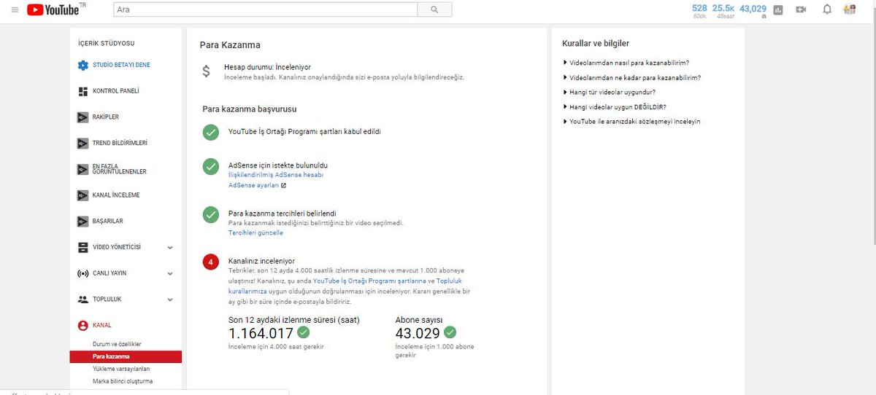Click Tercihleri güncelle link
The width and height of the screenshot is (876, 395).
255,233
